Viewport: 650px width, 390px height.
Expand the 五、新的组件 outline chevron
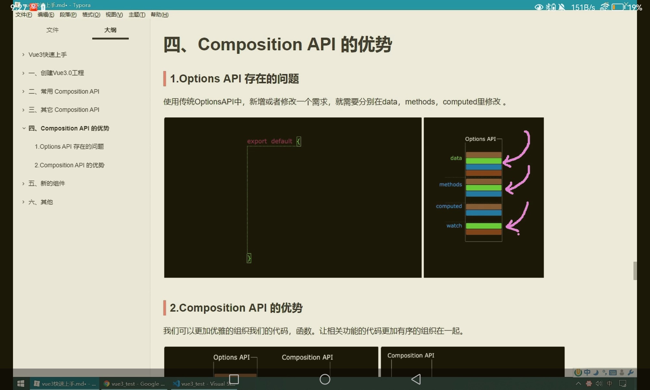coord(23,184)
